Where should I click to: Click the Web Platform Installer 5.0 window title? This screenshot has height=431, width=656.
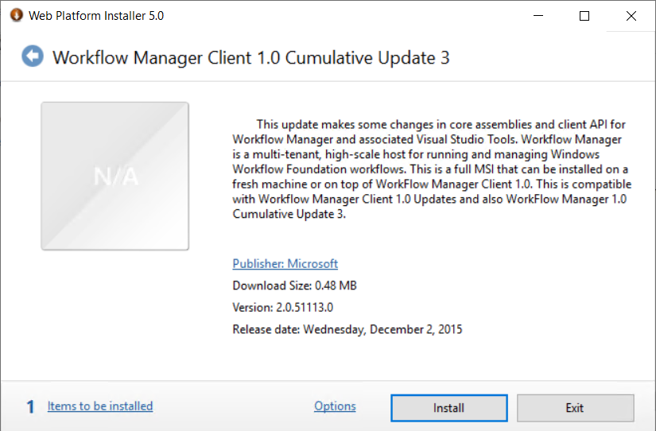(96, 15)
